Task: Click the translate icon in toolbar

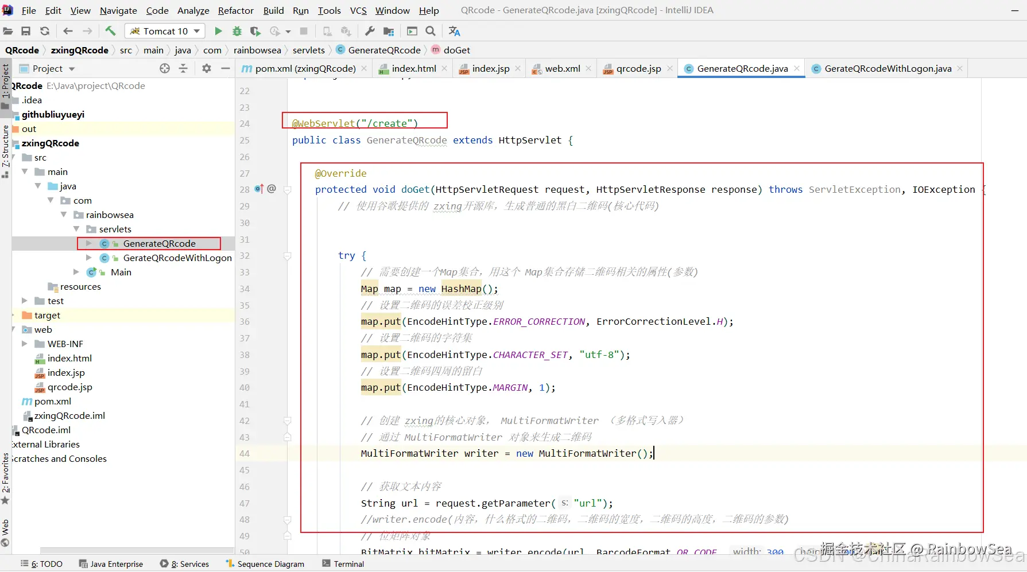Action: point(454,31)
